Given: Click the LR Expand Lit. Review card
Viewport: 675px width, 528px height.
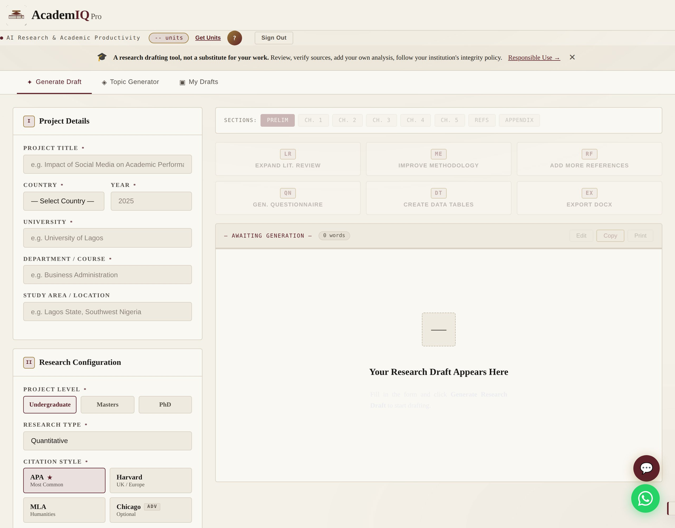Looking at the screenshot, I should click(288, 159).
